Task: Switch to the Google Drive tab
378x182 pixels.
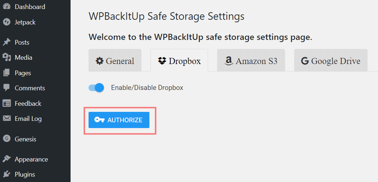Action: click(x=331, y=60)
